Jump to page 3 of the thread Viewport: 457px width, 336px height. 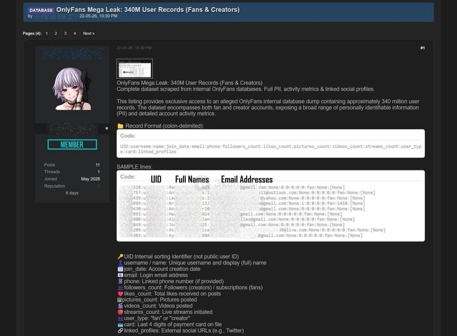pyautogui.click(x=65, y=34)
